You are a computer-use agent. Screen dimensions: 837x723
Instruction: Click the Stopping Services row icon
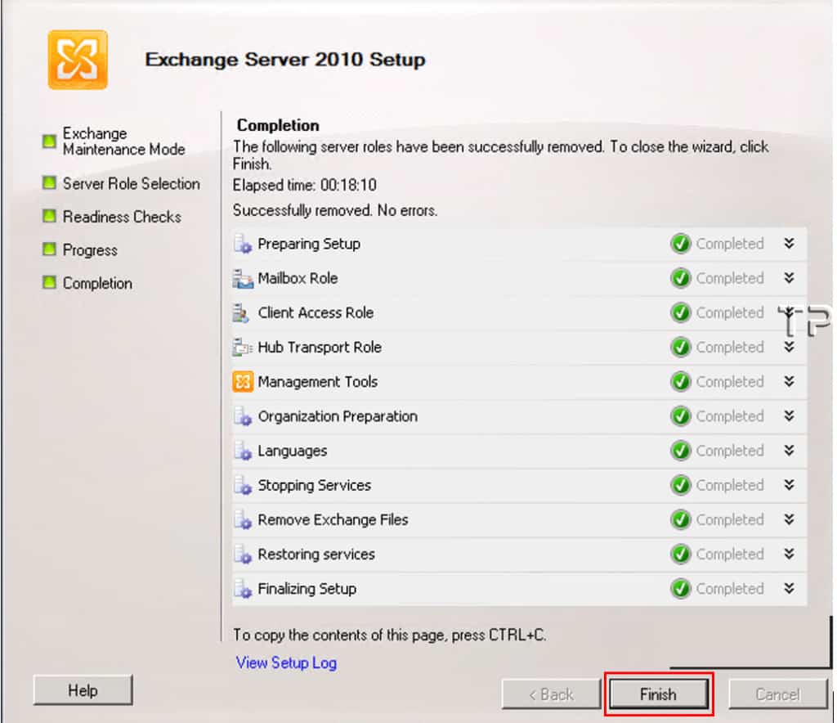242,485
